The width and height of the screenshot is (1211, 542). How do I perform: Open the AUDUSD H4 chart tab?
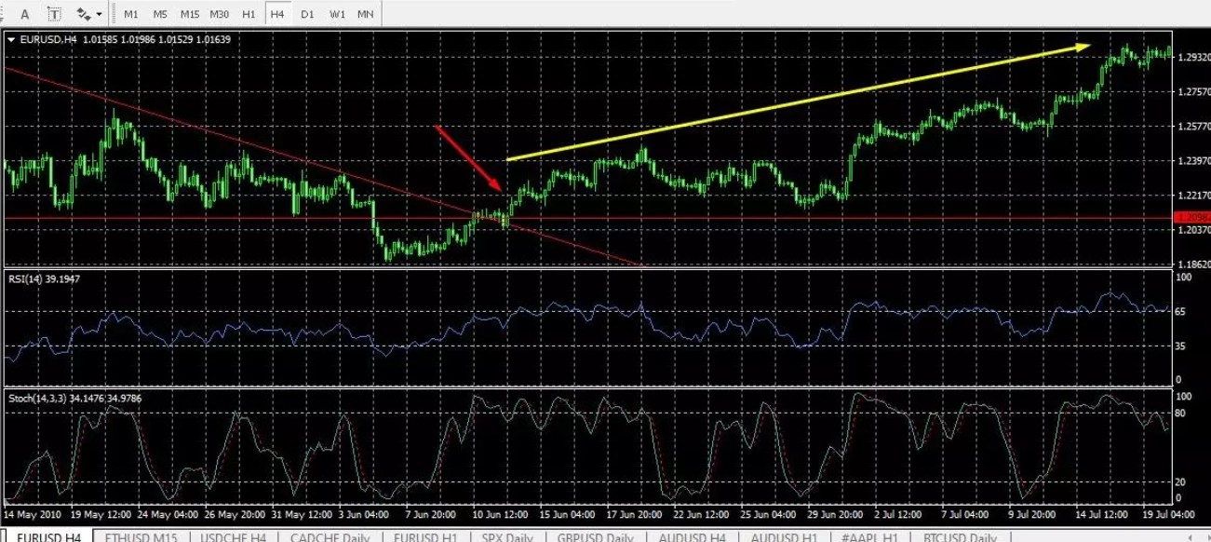click(x=693, y=536)
